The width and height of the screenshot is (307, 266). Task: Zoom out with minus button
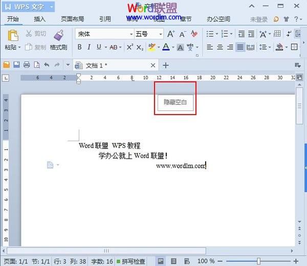click(x=220, y=261)
